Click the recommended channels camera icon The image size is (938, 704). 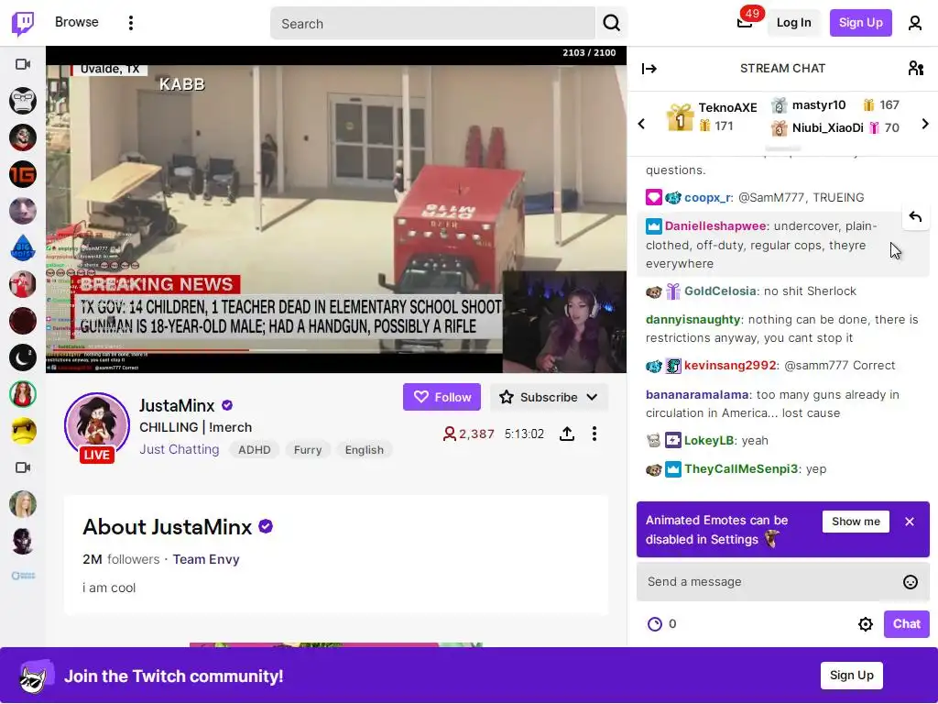[23, 467]
